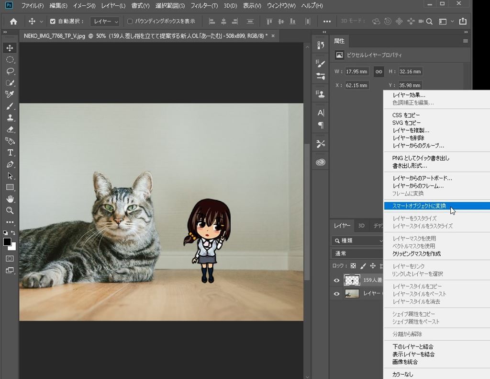Viewport: 490px width, 379px height.
Task: Click the foreground color swatch
Action: pyautogui.click(x=7, y=241)
